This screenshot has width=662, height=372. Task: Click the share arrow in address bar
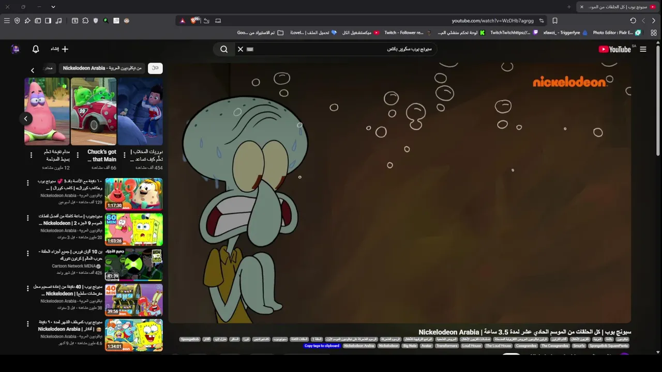pyautogui.click(x=206, y=21)
